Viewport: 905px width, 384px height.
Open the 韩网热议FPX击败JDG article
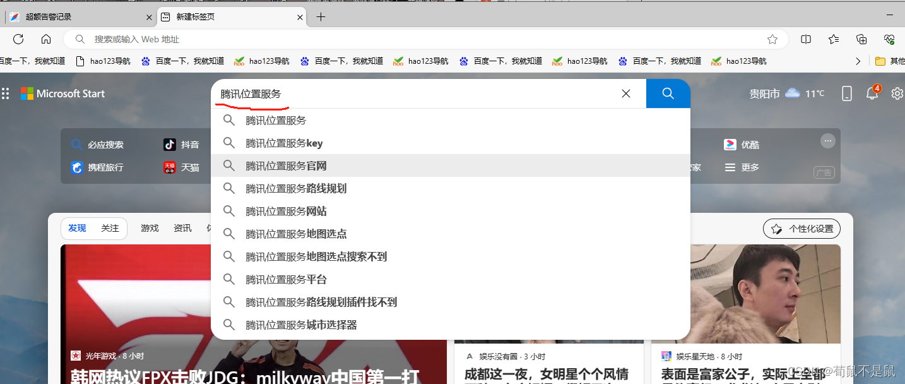point(245,376)
